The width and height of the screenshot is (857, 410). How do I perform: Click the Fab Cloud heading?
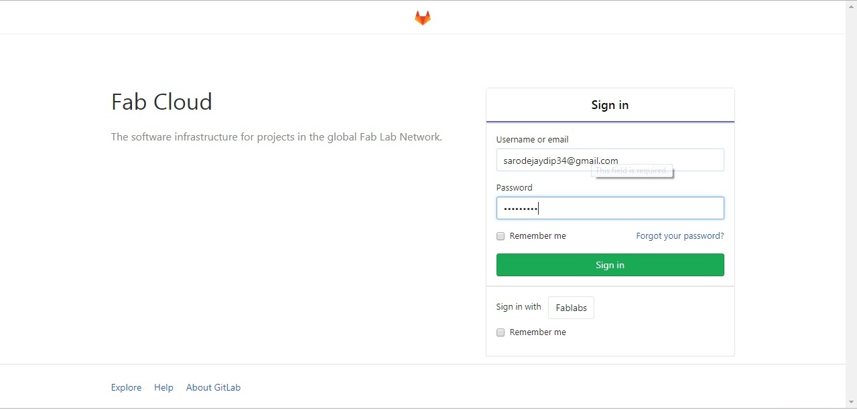point(161,102)
